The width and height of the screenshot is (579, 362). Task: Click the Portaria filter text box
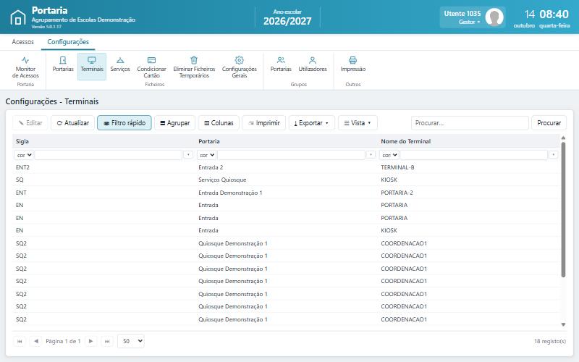pyautogui.click(x=291, y=155)
